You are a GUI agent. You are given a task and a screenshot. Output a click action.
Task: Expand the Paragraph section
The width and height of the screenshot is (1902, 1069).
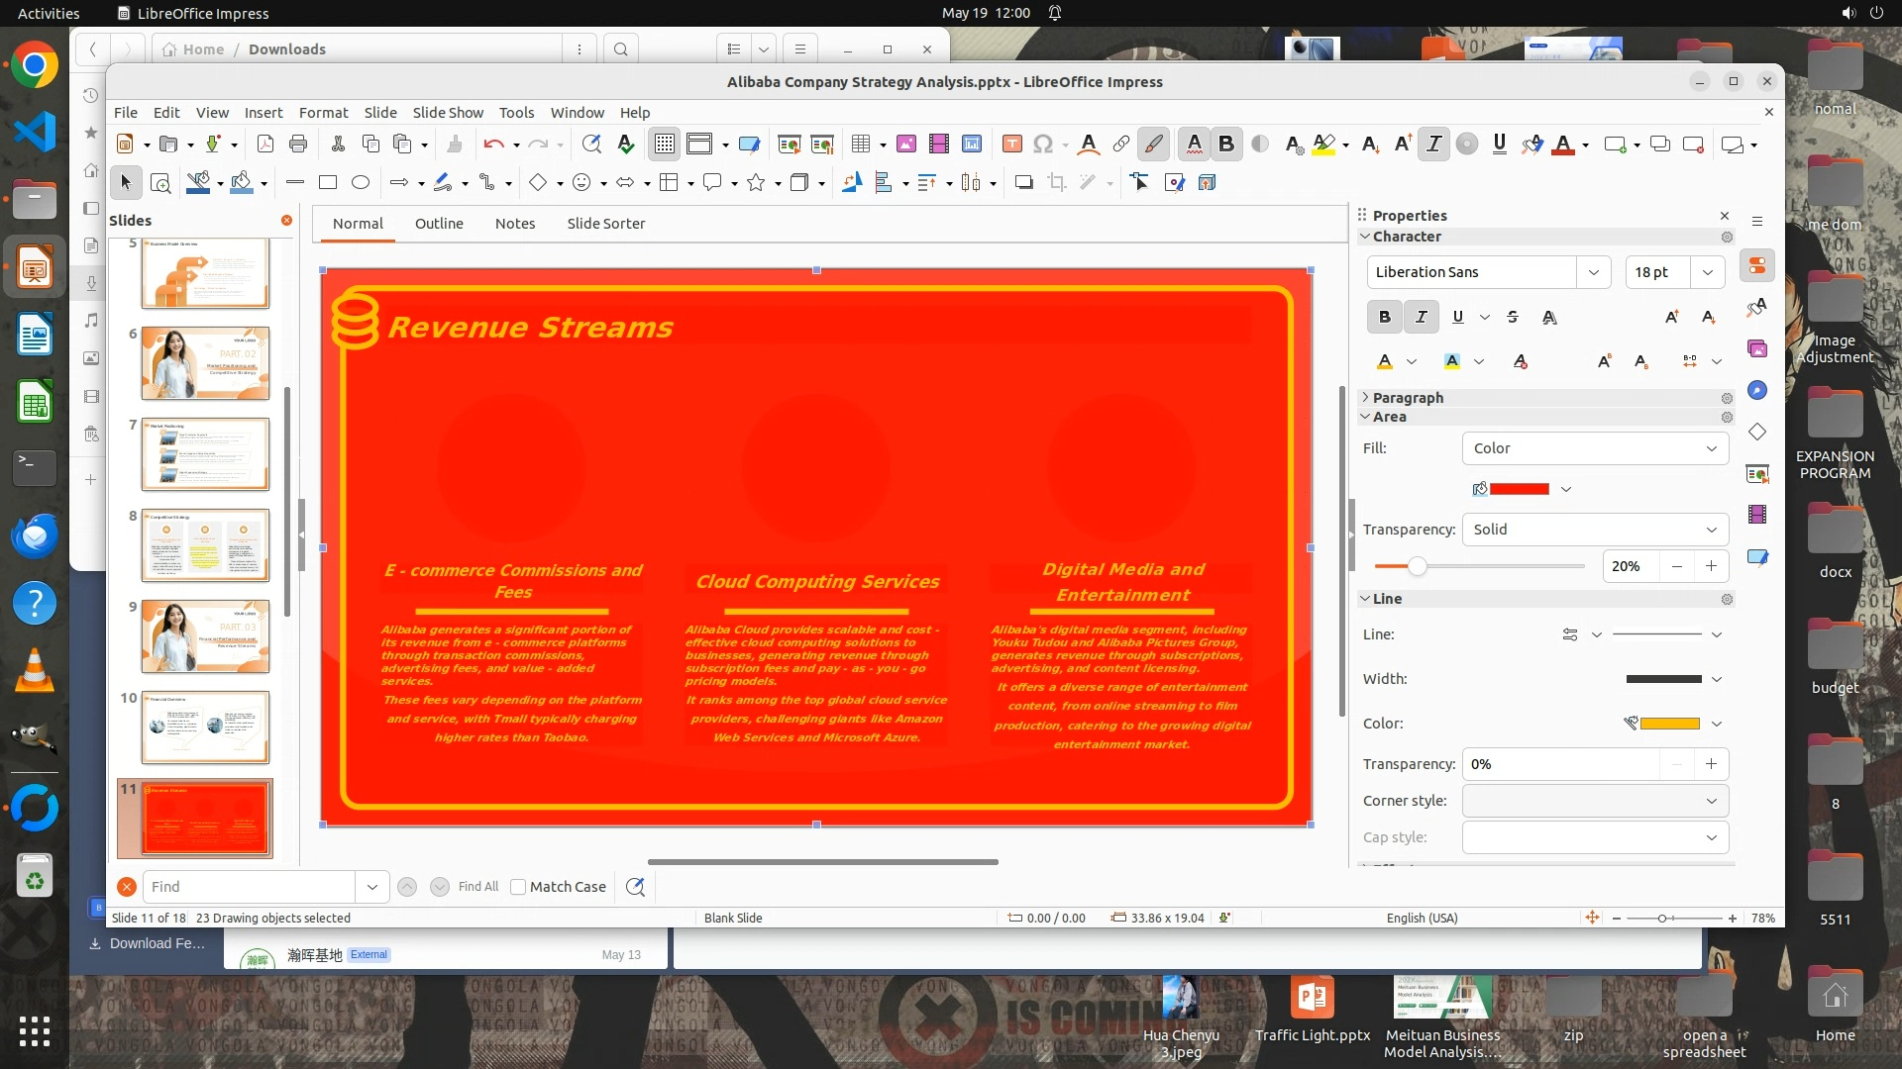[1407, 398]
